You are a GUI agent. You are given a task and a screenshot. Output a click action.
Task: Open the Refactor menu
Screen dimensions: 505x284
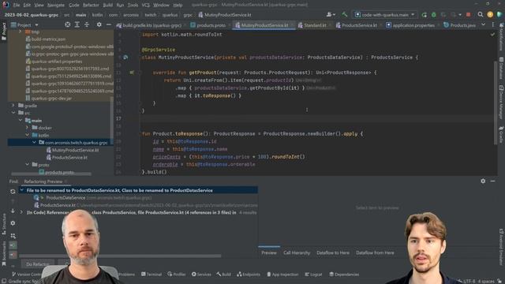91,6
